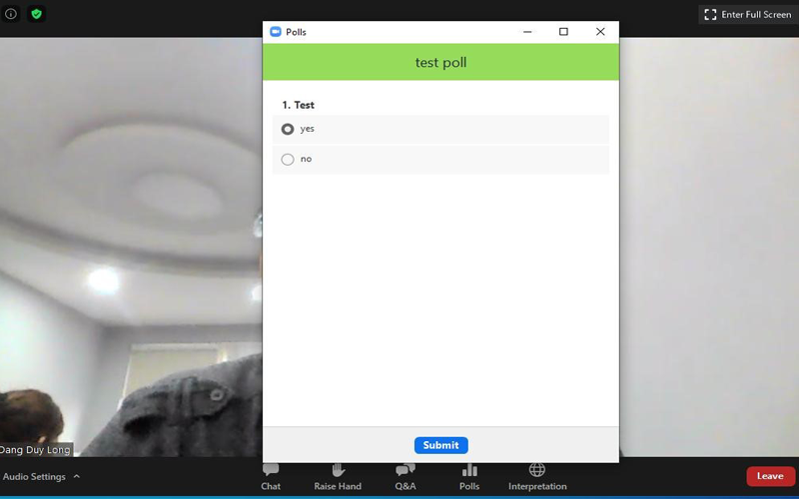
Task: Click the 'test poll' green header
Action: coord(440,62)
